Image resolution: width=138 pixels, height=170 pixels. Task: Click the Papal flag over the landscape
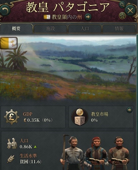pyautogui.click(x=9, y=43)
